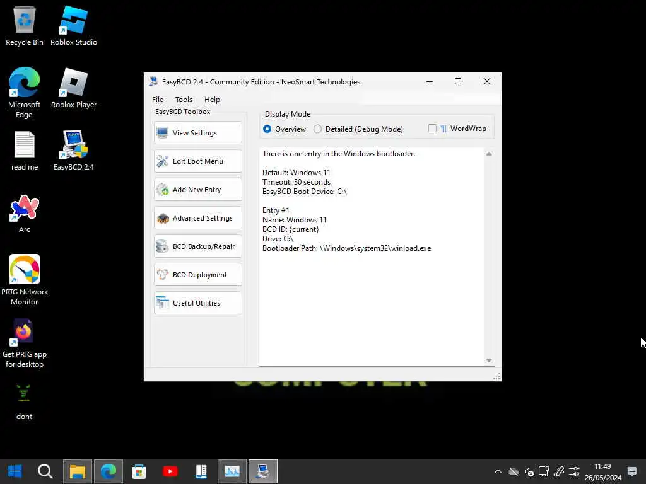Switch to Microsoft Edge in taskbar

tap(109, 471)
